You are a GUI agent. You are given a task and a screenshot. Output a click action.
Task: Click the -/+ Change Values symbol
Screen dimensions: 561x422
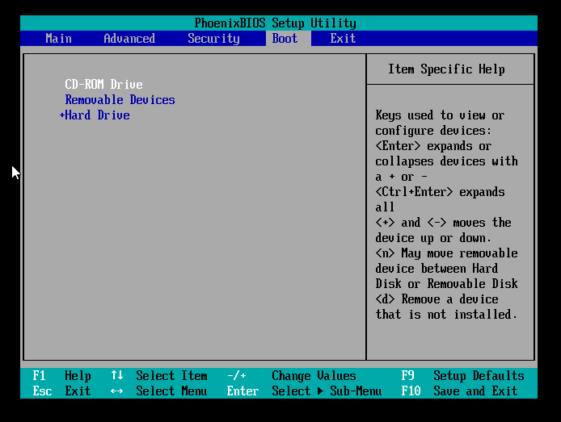pyautogui.click(x=236, y=376)
